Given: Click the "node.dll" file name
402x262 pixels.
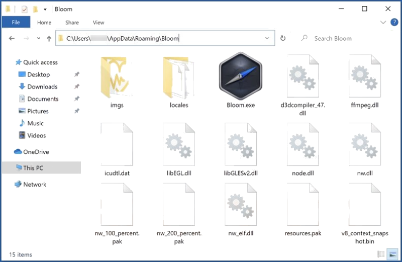Looking at the screenshot, I should click(x=303, y=173).
